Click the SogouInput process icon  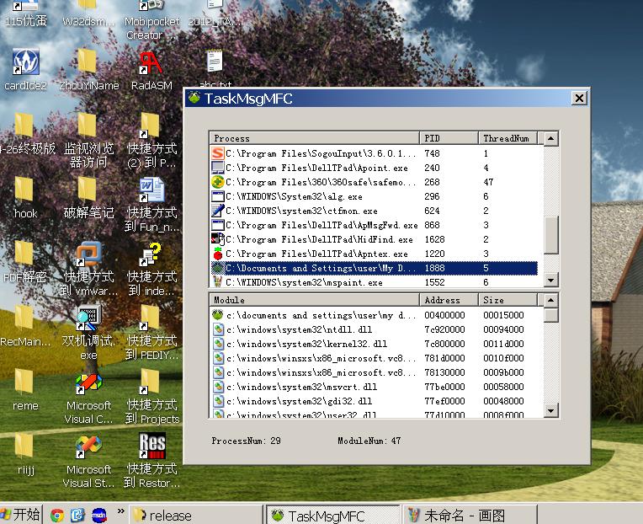pos(218,153)
